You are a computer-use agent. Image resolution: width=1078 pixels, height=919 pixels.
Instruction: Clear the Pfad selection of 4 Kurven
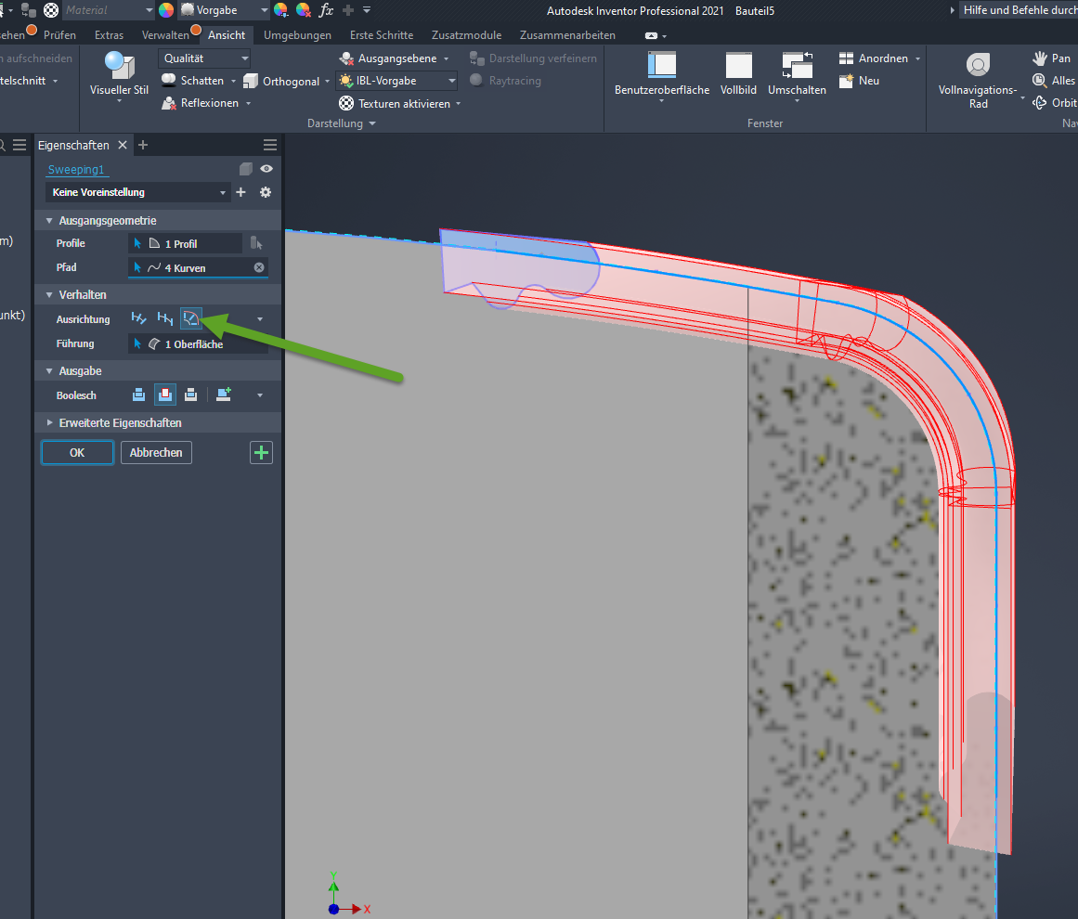coord(259,267)
